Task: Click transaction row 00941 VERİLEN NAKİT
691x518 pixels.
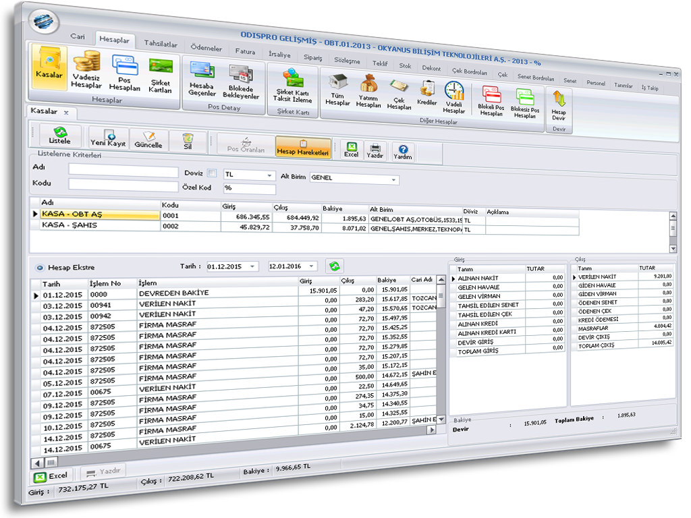Action: coord(233,304)
